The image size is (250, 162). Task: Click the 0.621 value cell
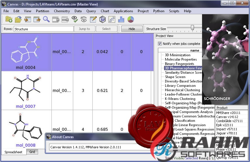coord(102,91)
